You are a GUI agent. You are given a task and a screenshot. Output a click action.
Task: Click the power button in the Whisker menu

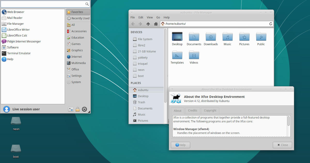pyautogui.click(x=84, y=109)
